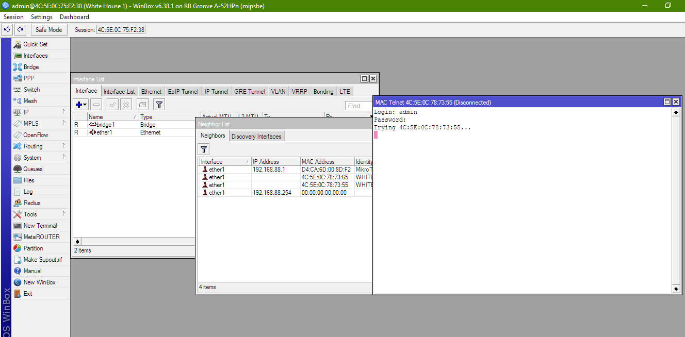Expand the Tools submenu
The width and height of the screenshot is (685, 337).
point(41,214)
